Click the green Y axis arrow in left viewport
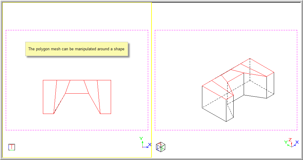Viewport: 303px width, 160px height. [141, 141]
